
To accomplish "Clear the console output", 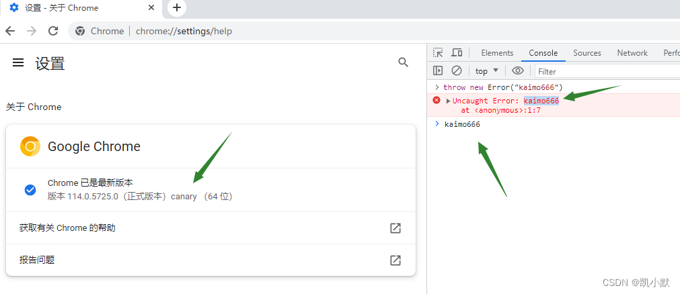I will click(457, 70).
